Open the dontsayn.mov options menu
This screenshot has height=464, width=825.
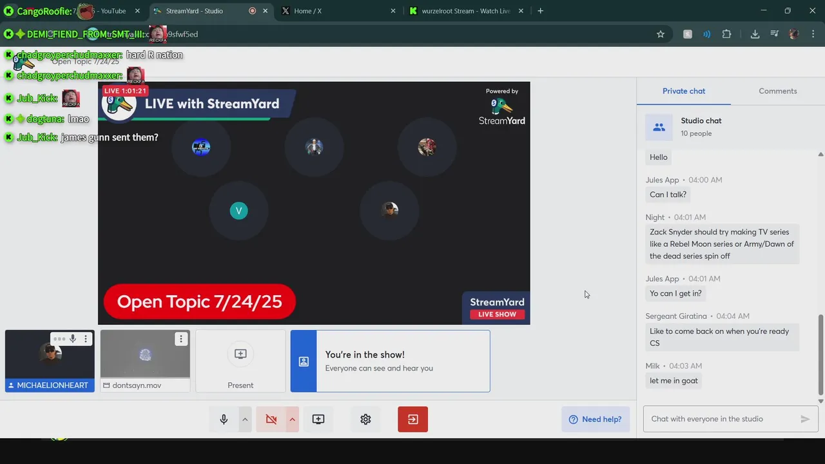pos(181,339)
